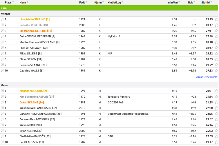Click comment icon next to Rebekka Romstad

(x=3, y=25)
